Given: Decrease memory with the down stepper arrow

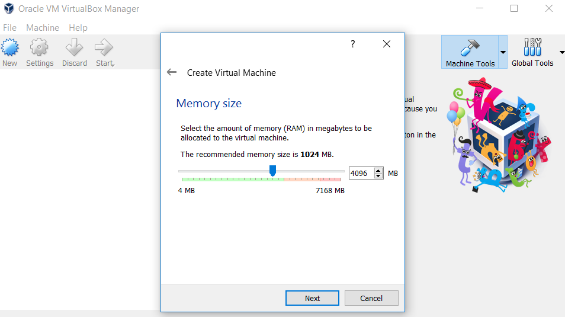Looking at the screenshot, I should [378, 176].
